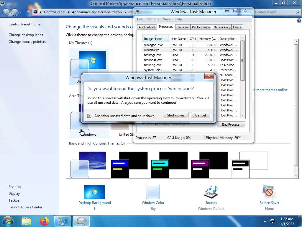Screen dimensions: 302x227
Task: Click the up-level arrow in the address bar
Action: point(28,12)
